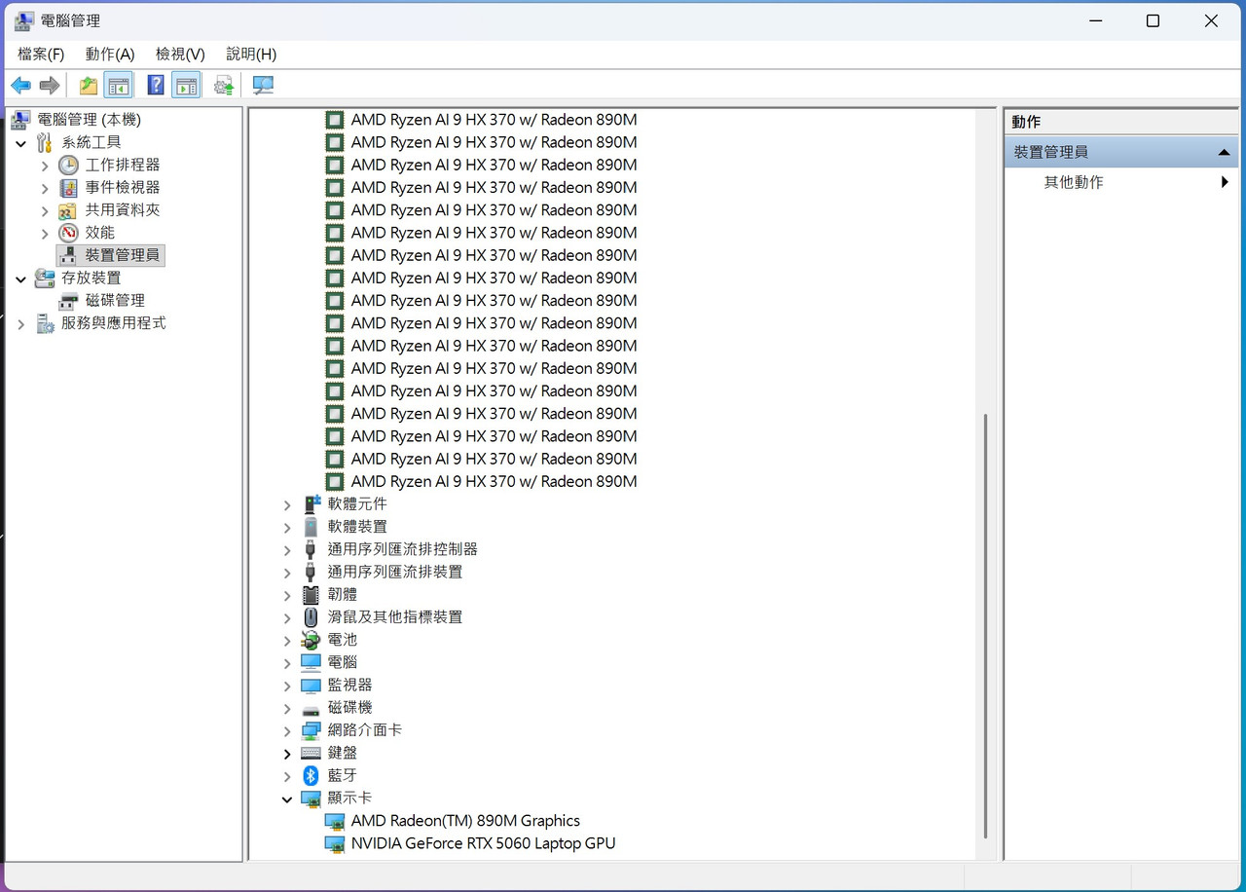Click the 效能 gauge icon
The height and width of the screenshot is (892, 1246).
68,233
